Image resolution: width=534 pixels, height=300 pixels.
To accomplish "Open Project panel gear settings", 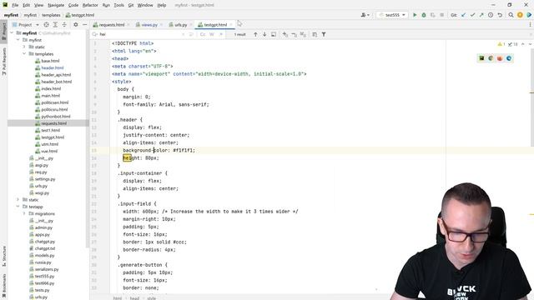I will point(76,25).
